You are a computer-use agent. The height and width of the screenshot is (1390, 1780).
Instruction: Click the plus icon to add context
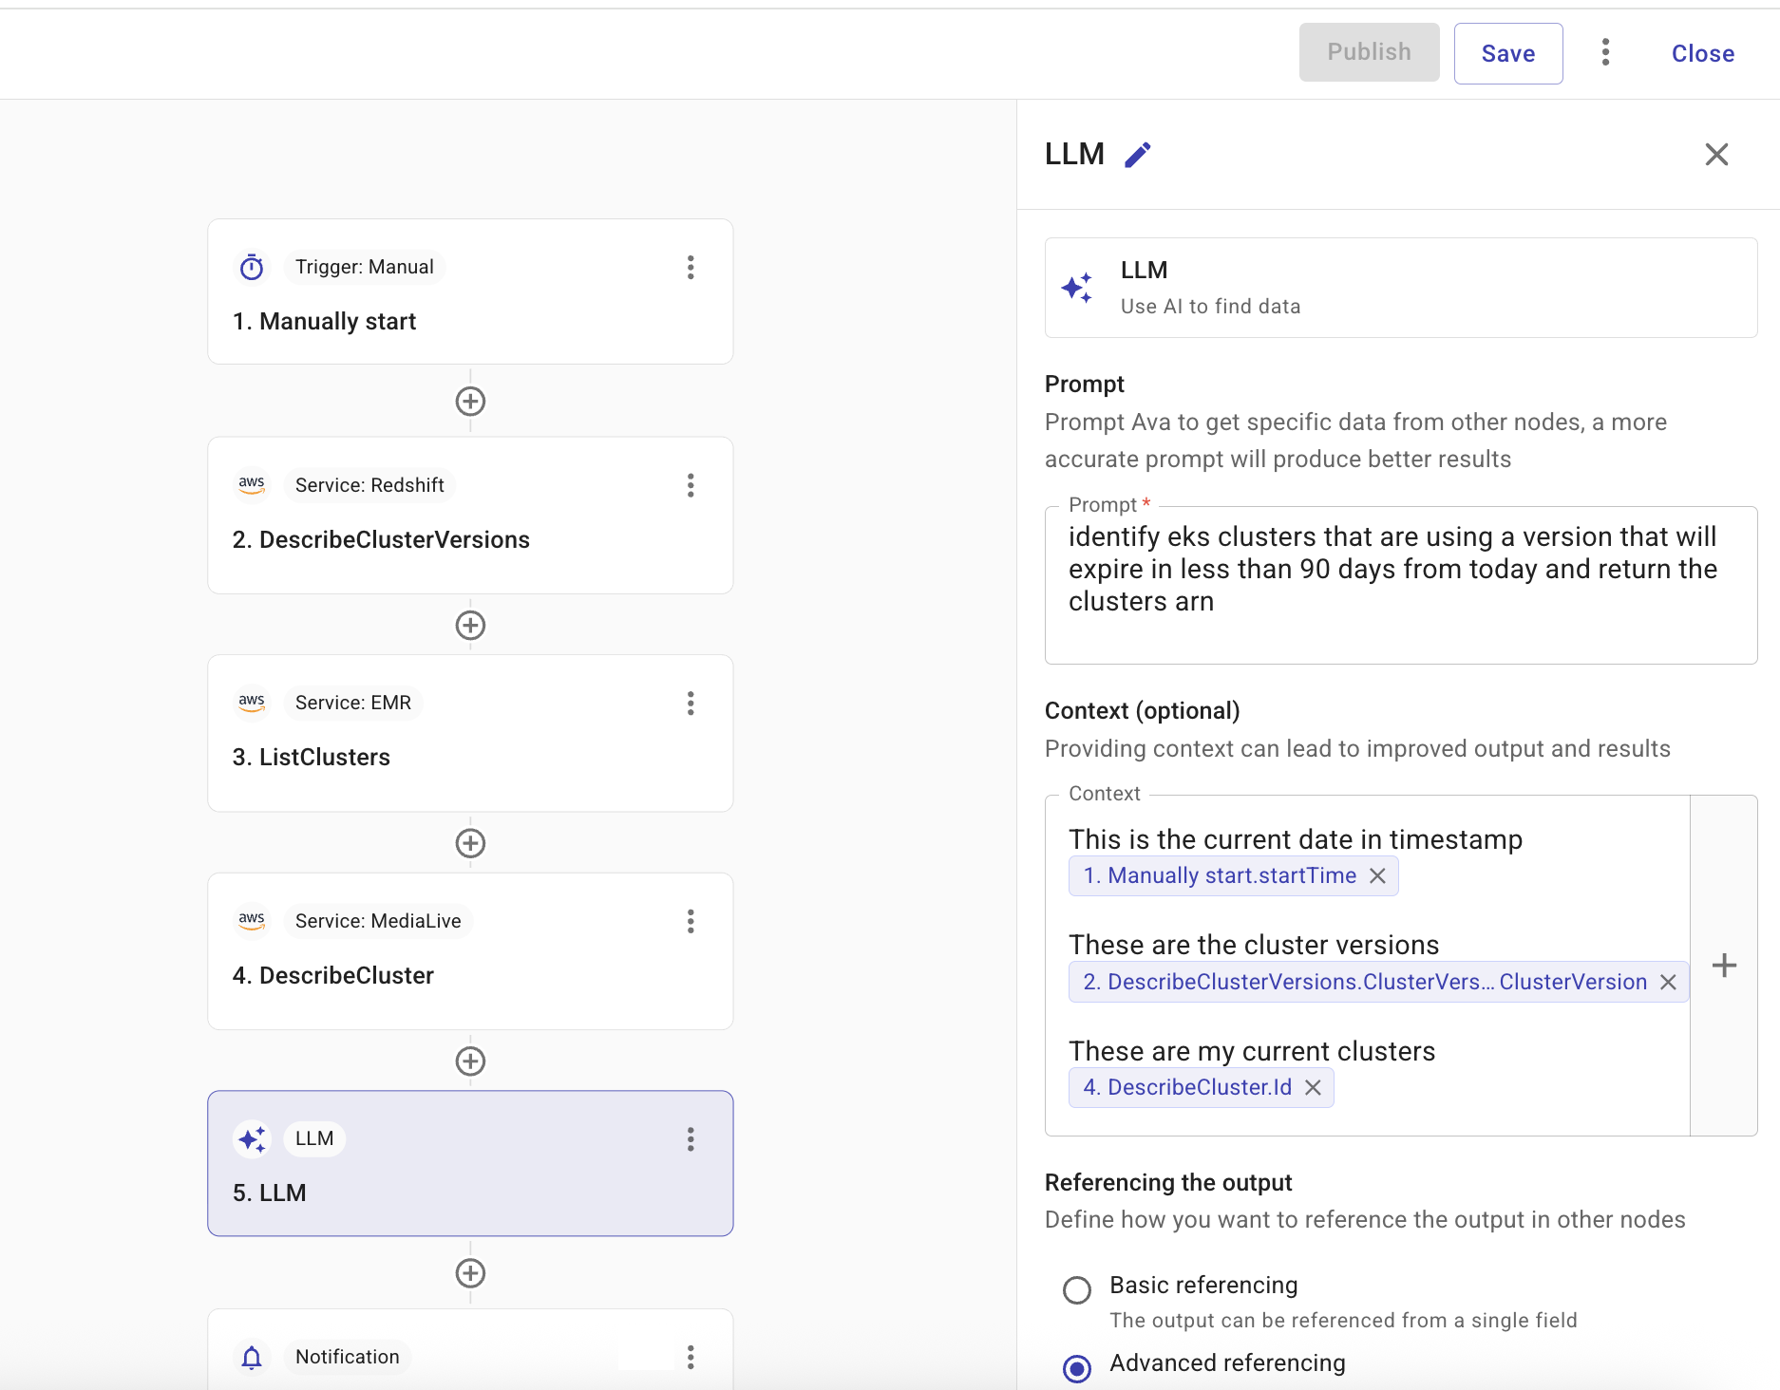click(1724, 966)
